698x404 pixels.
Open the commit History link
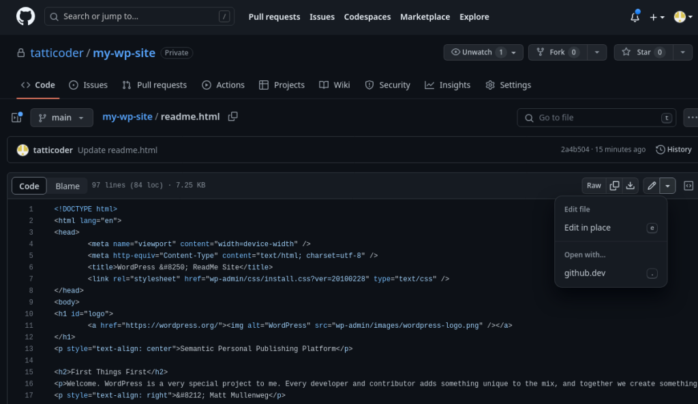click(673, 150)
